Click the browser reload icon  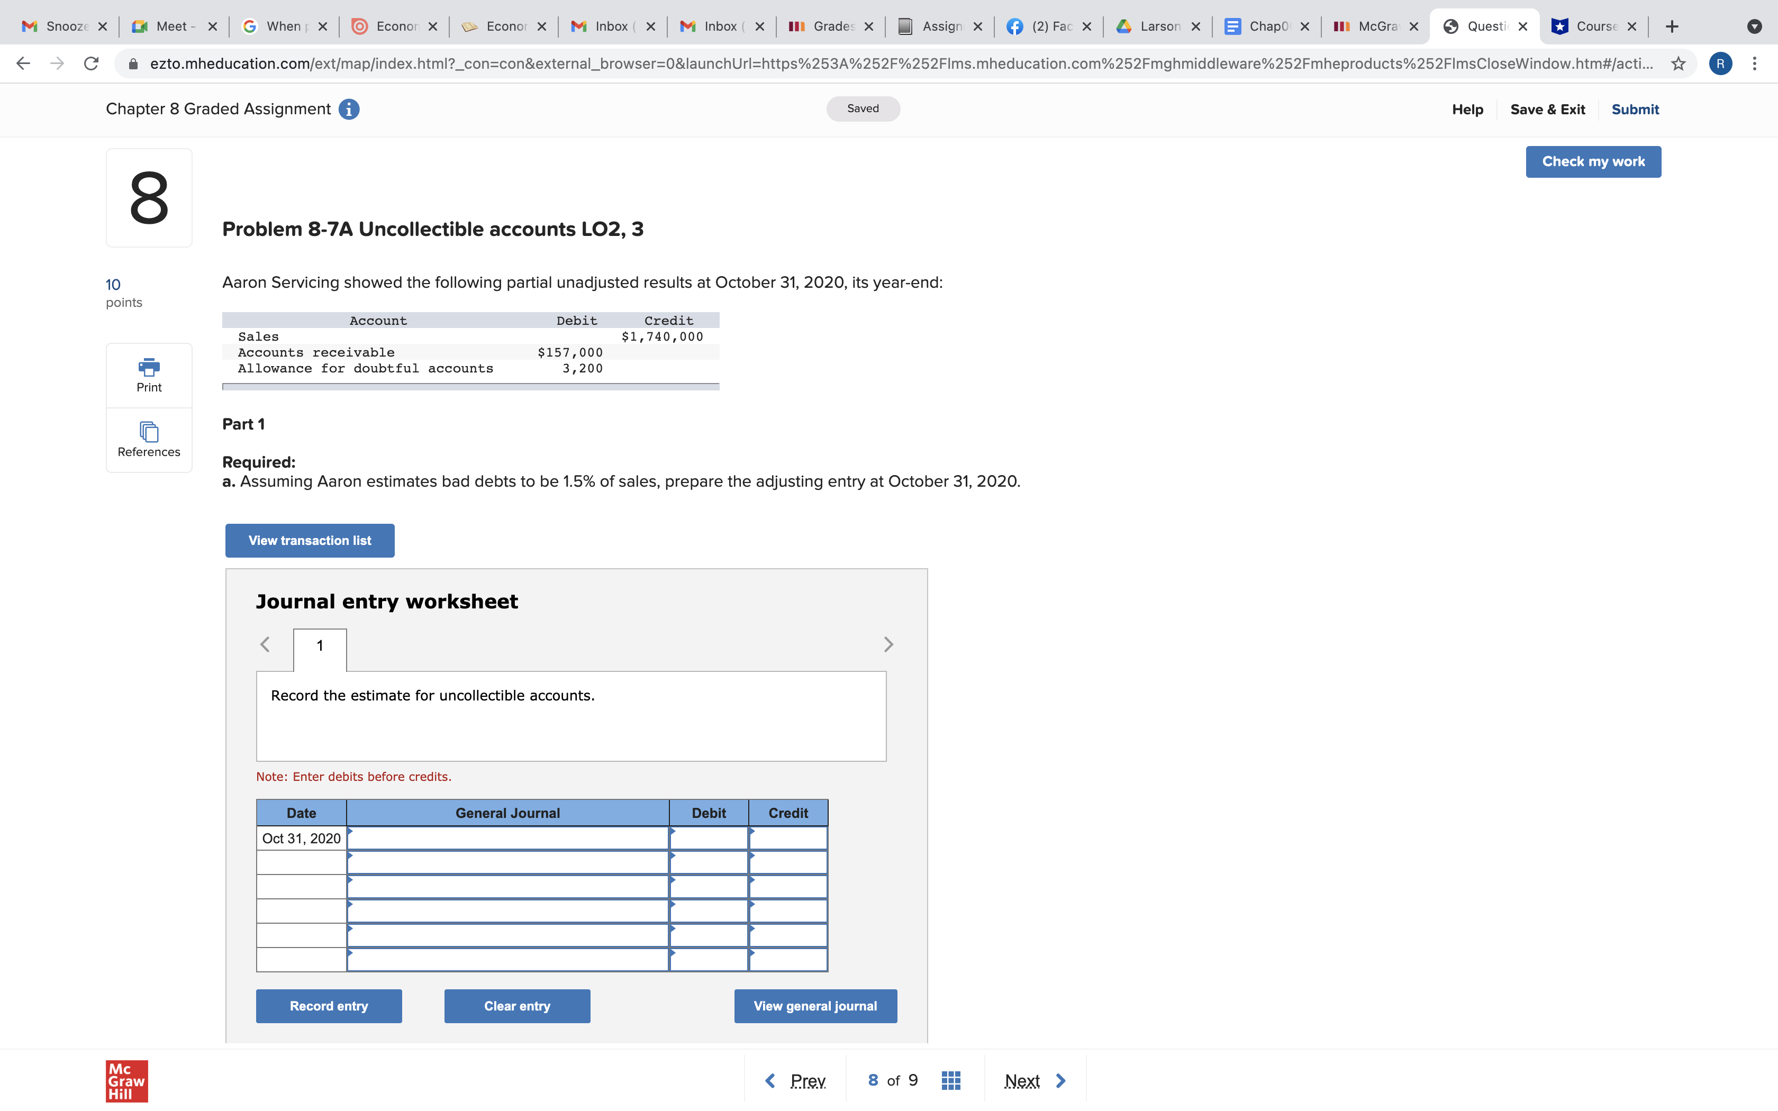[x=90, y=63]
